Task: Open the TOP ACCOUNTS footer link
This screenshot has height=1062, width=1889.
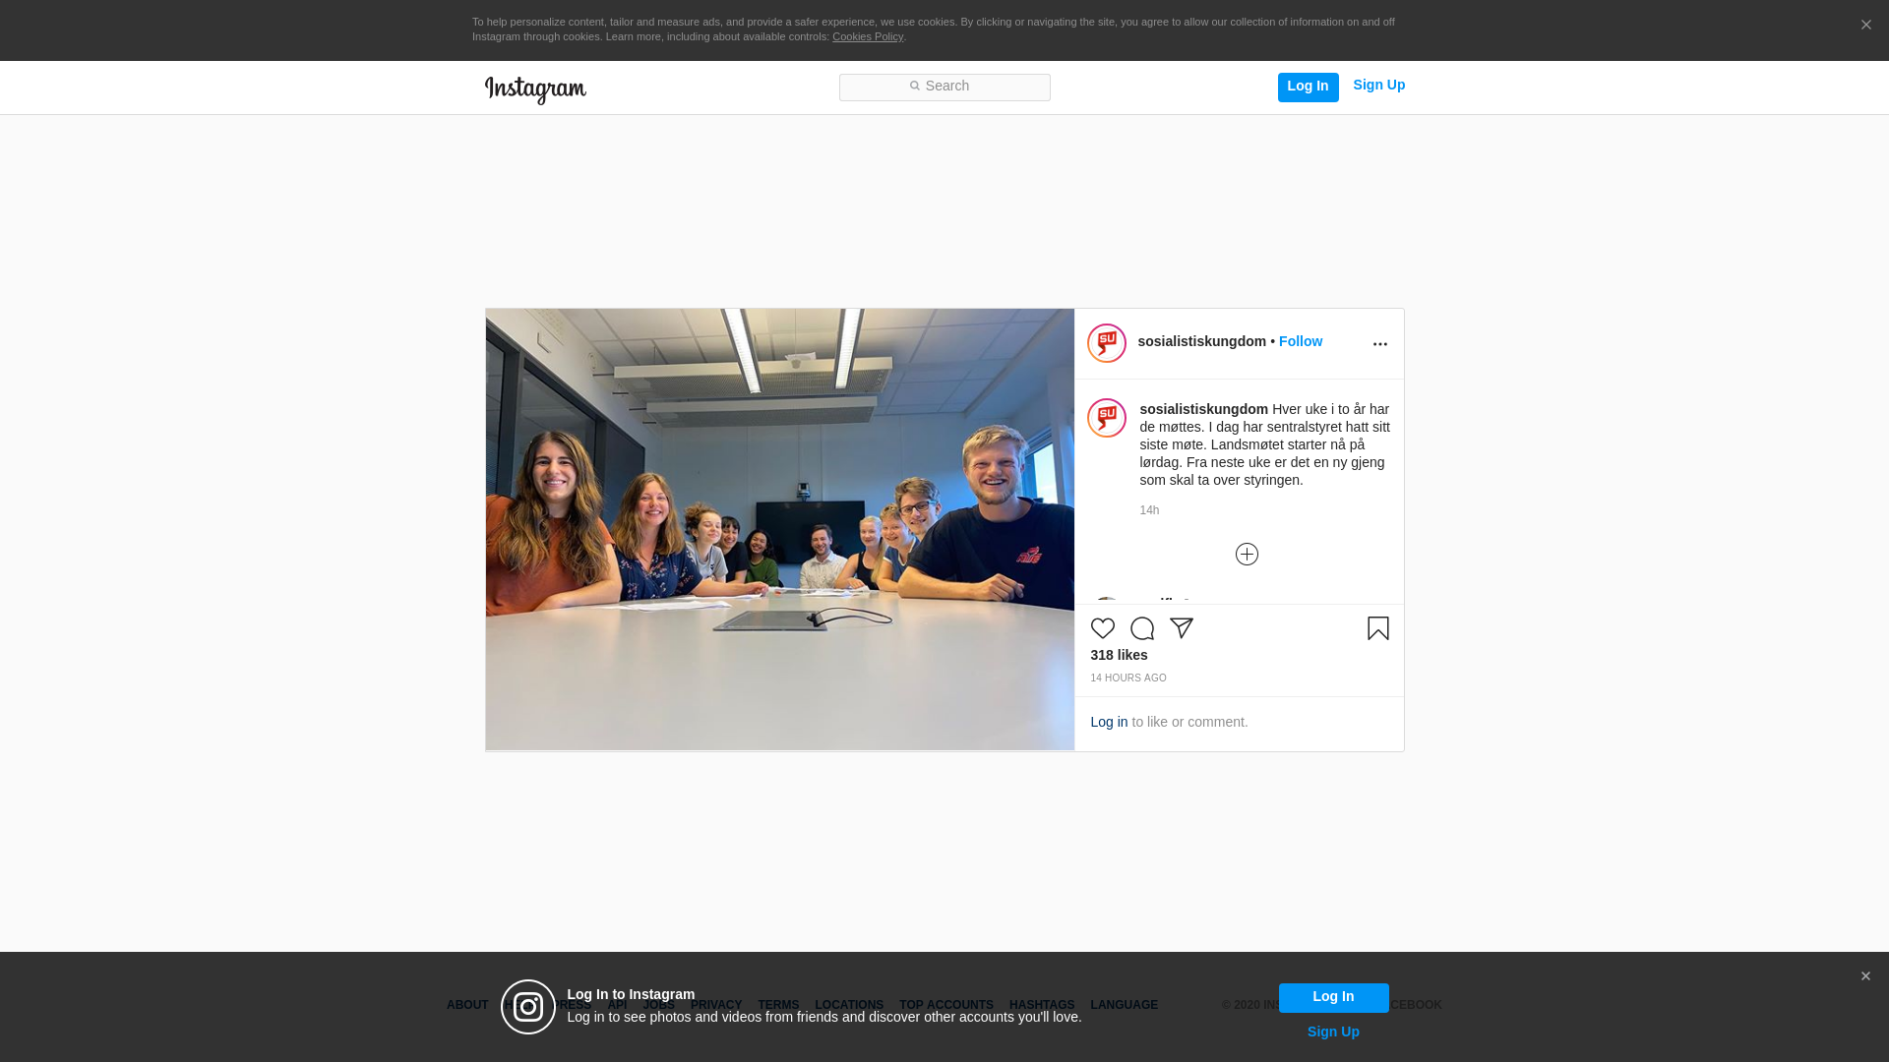Action: pos(946,1005)
